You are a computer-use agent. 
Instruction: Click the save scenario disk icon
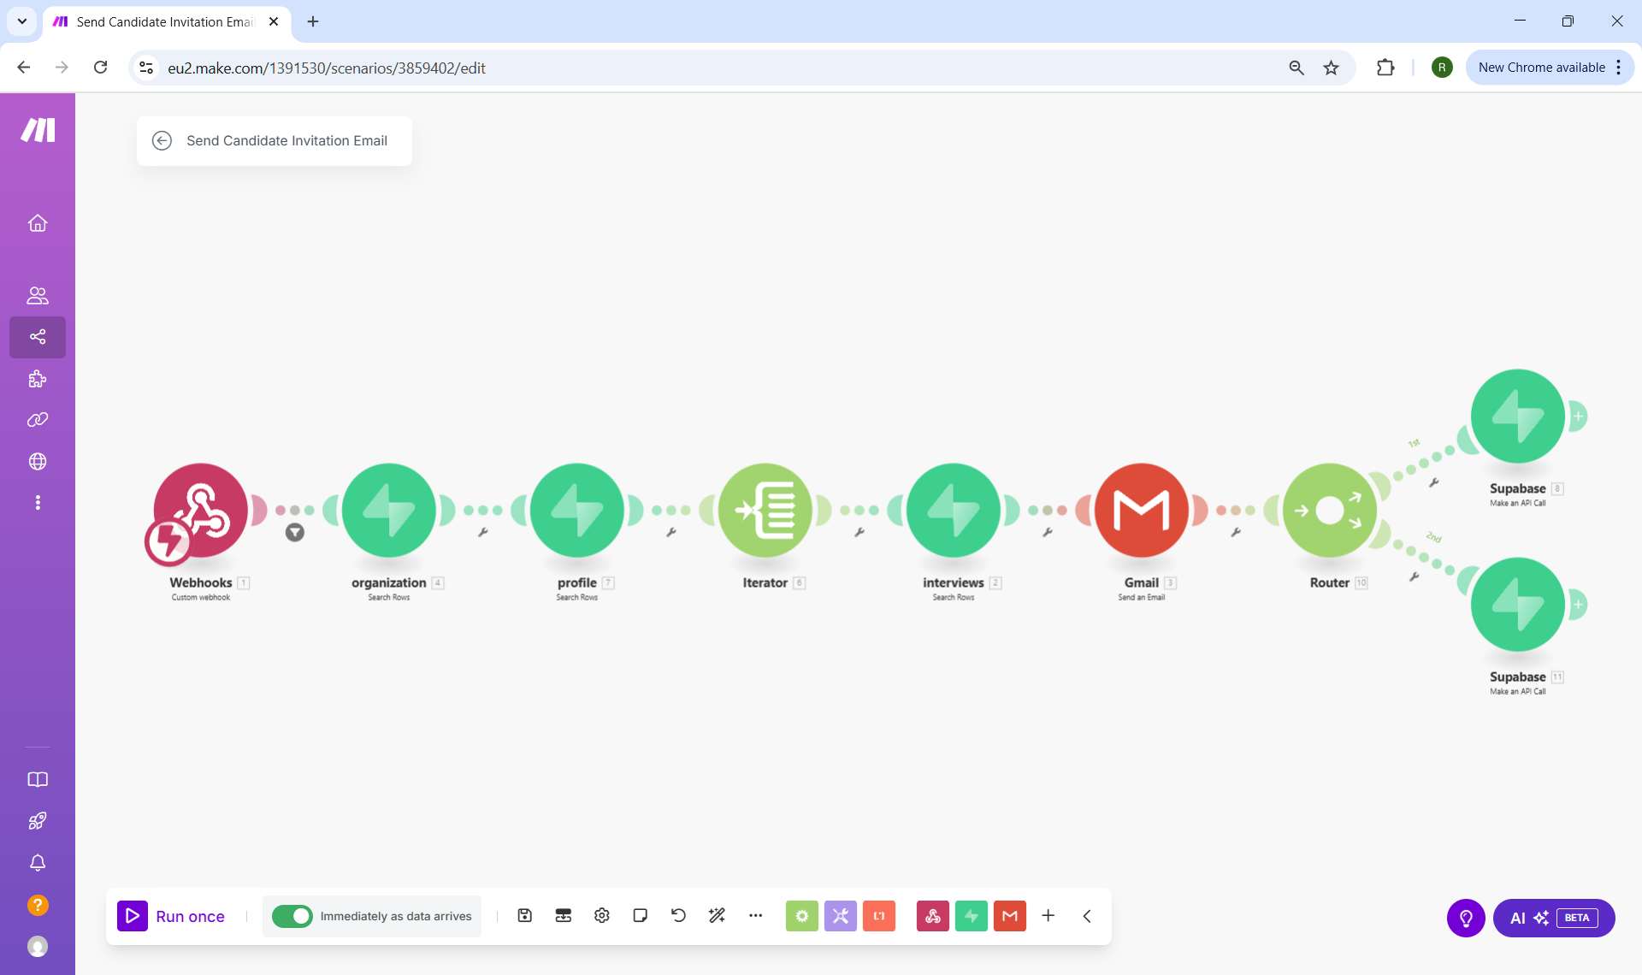click(525, 916)
